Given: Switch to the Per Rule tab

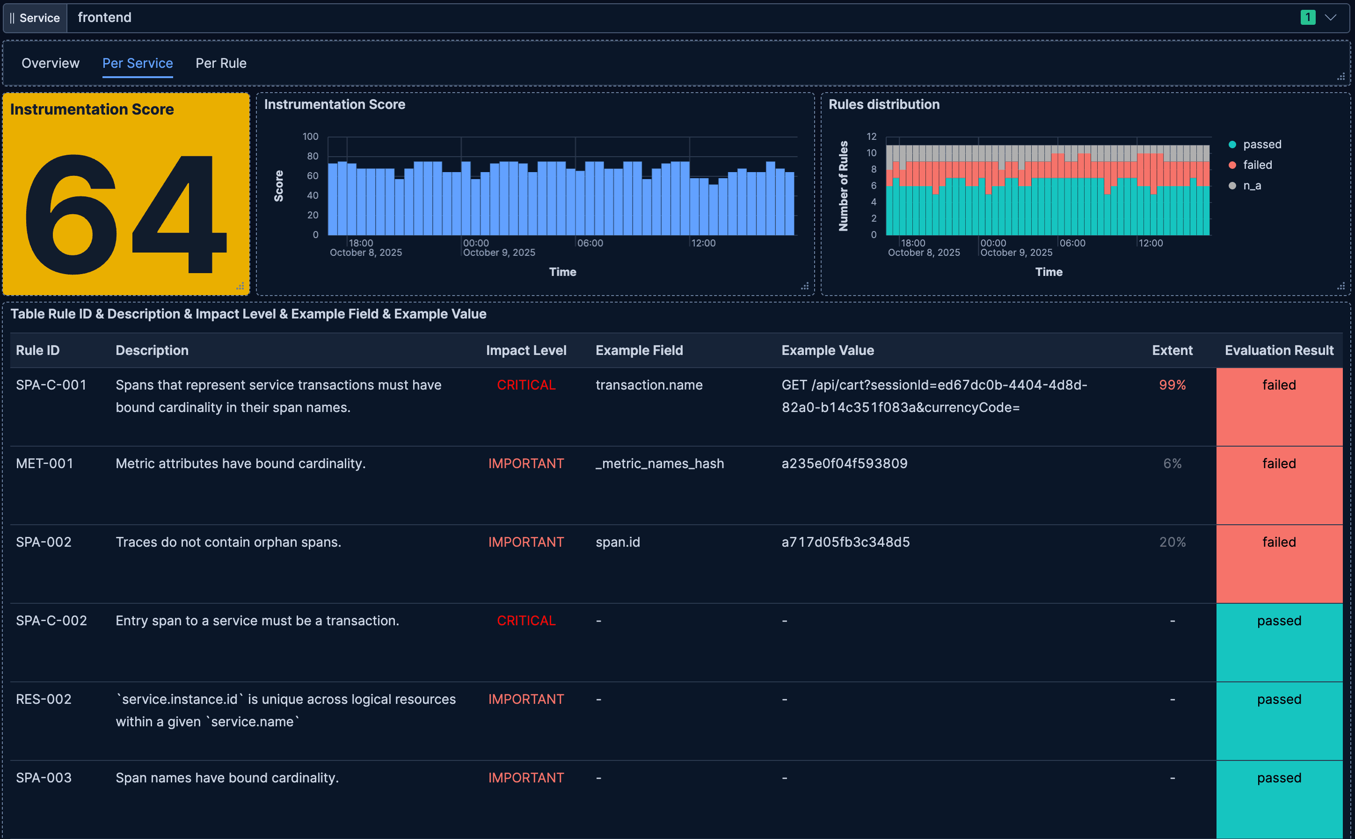Looking at the screenshot, I should (220, 63).
